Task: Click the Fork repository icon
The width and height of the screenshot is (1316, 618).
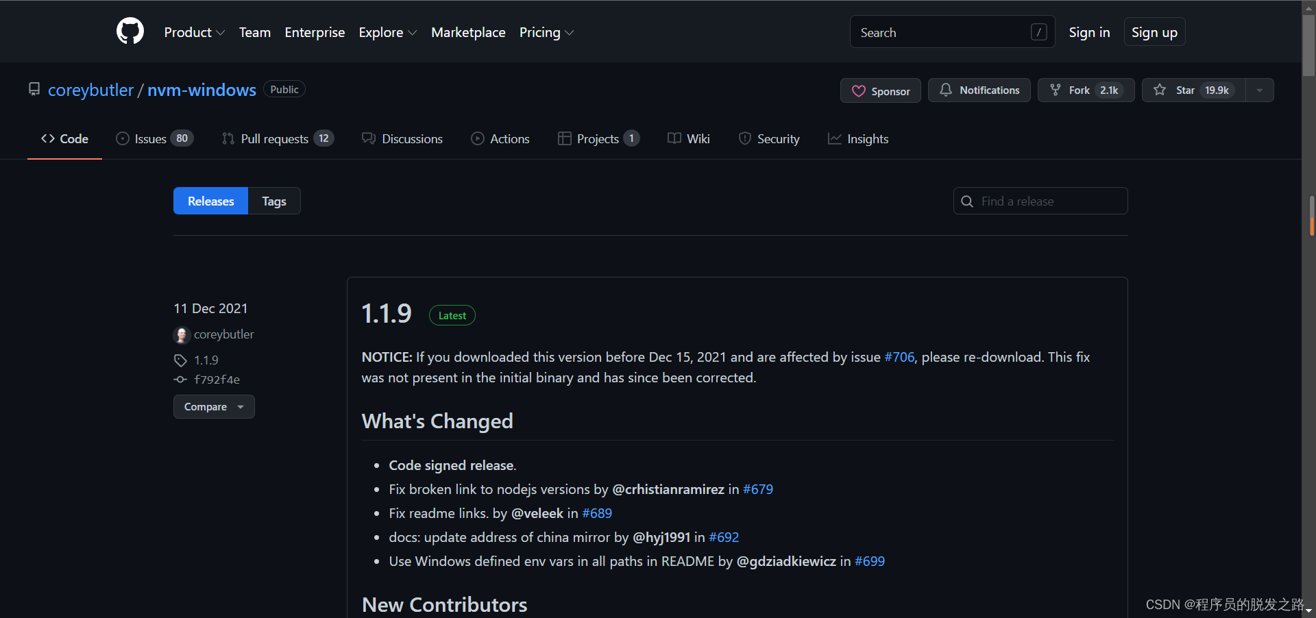Action: (x=1056, y=90)
